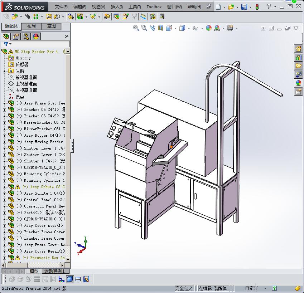Viewport: 304px width, 293px height.
Task: Click the Zoom to Fit icon
Action: click(x=136, y=28)
